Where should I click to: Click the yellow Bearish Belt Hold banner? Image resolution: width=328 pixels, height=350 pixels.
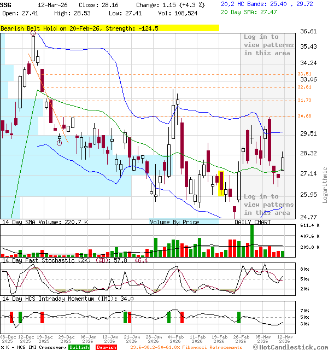pyautogui.click(x=109, y=28)
